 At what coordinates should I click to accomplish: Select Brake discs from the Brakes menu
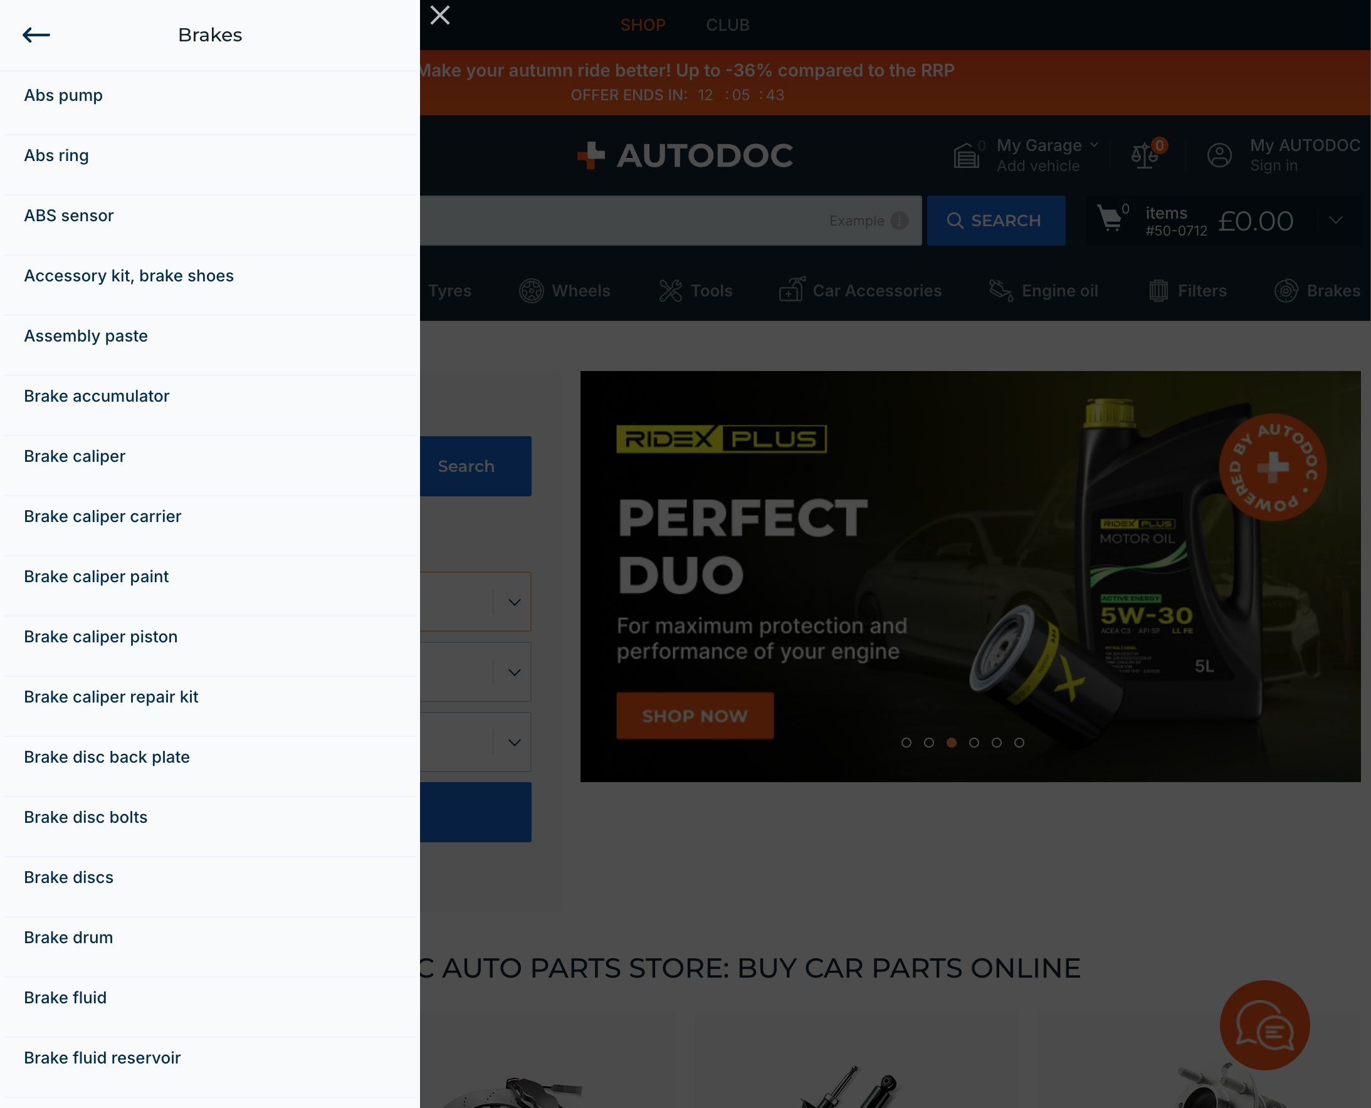coord(68,877)
